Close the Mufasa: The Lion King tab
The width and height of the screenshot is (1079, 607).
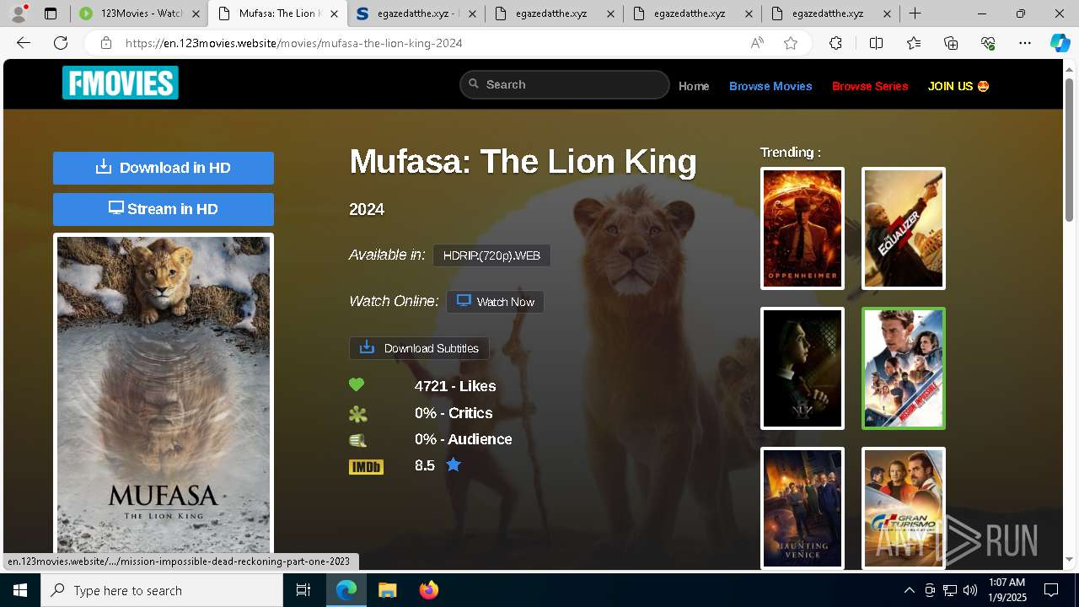click(x=333, y=13)
